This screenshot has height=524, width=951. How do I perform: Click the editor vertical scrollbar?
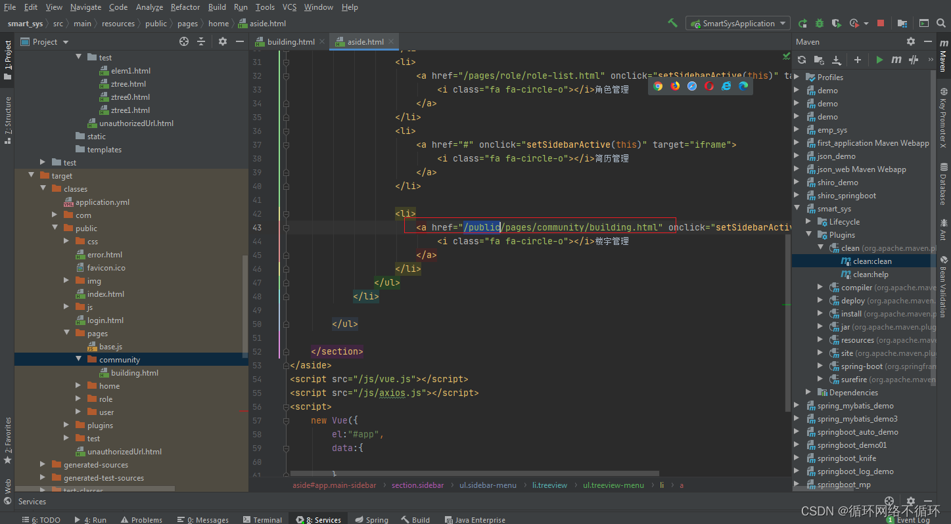[x=787, y=322]
